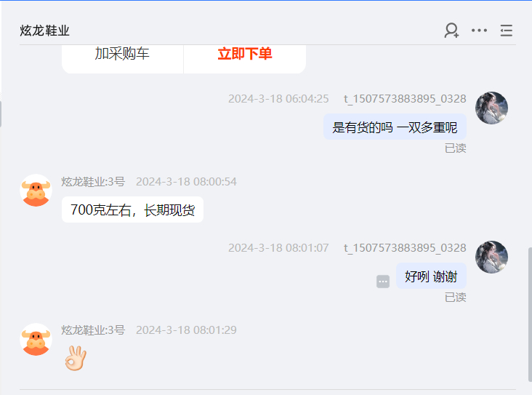
Task: Click the OK hand emoji message
Action: pos(76,358)
